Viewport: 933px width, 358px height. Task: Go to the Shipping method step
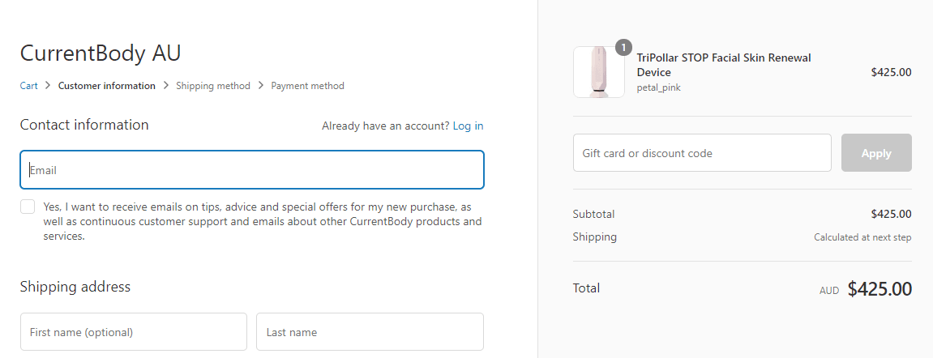click(213, 86)
